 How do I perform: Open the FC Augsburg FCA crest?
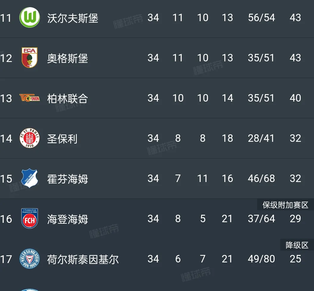point(29,58)
